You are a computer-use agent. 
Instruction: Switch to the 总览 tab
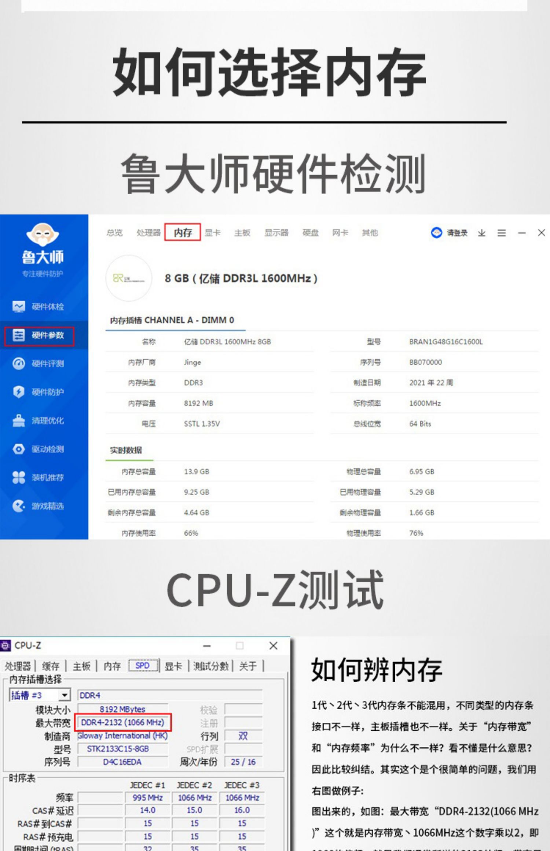tap(114, 233)
